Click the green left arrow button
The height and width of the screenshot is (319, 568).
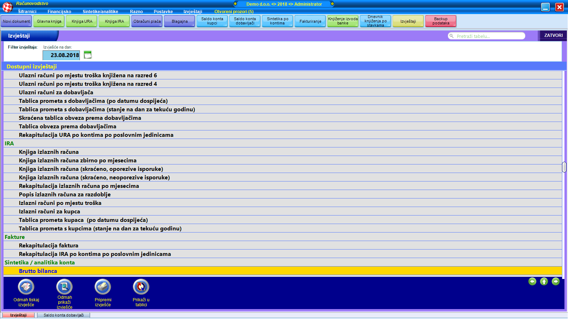532,281
